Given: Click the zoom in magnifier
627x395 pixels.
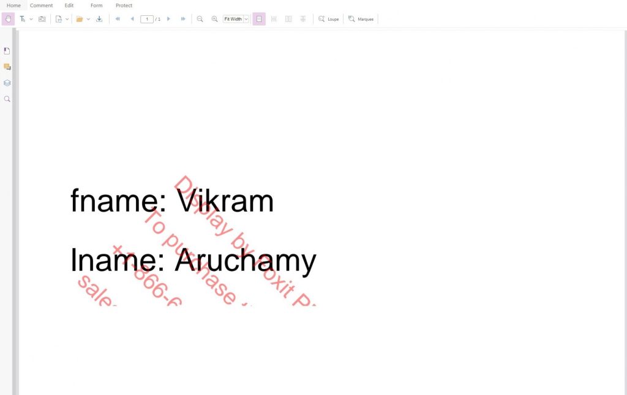Looking at the screenshot, I should (215, 19).
